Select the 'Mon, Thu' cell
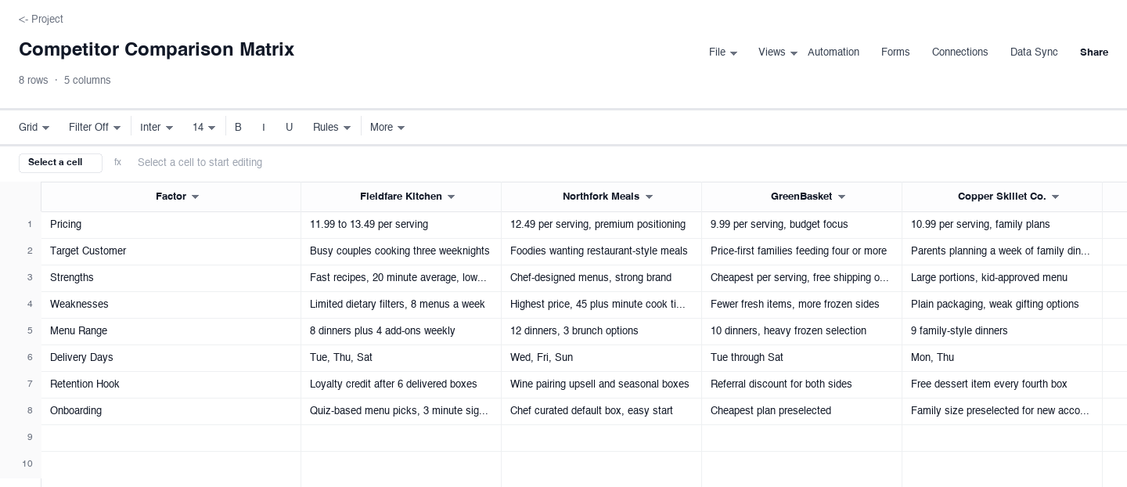This screenshot has height=487, width=1127. tap(1002, 358)
